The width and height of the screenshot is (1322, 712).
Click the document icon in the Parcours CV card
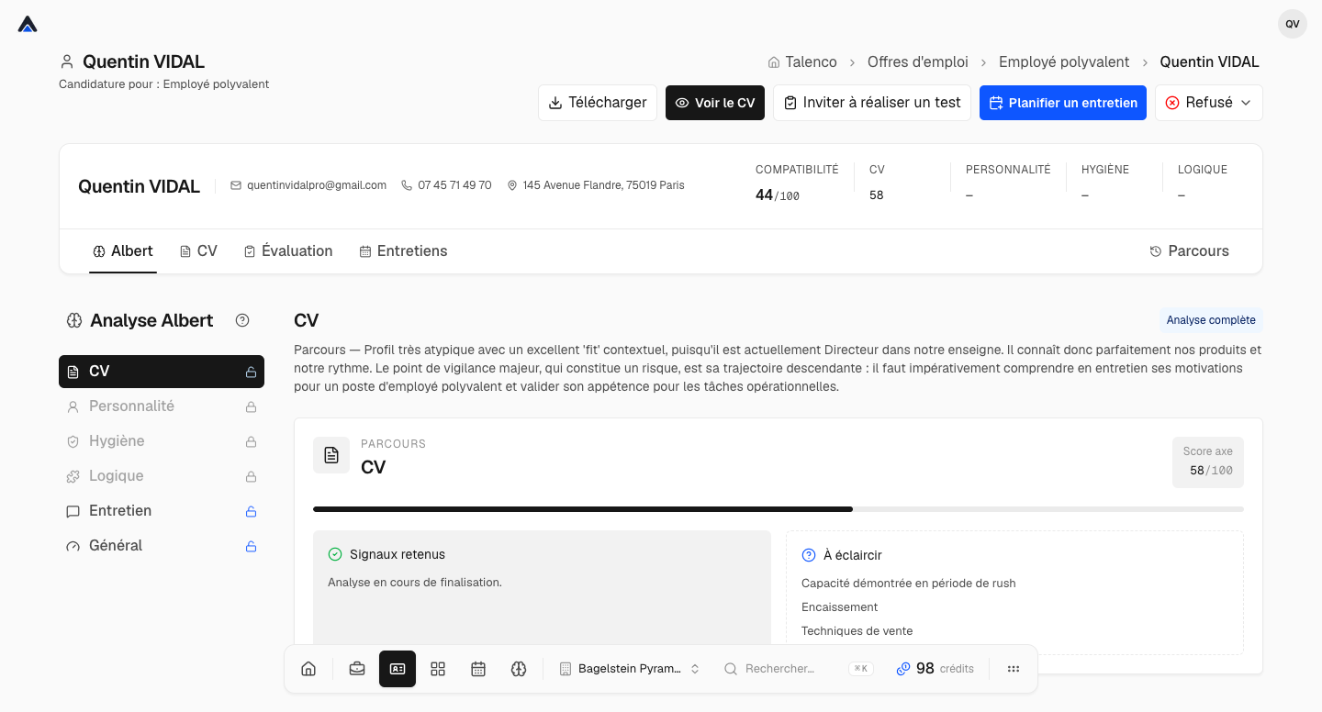[x=331, y=455]
